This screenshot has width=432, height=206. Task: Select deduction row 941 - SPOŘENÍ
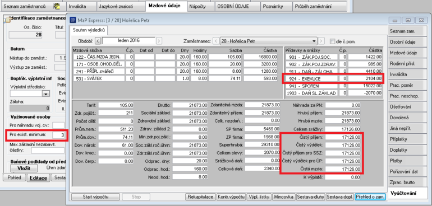(334, 86)
